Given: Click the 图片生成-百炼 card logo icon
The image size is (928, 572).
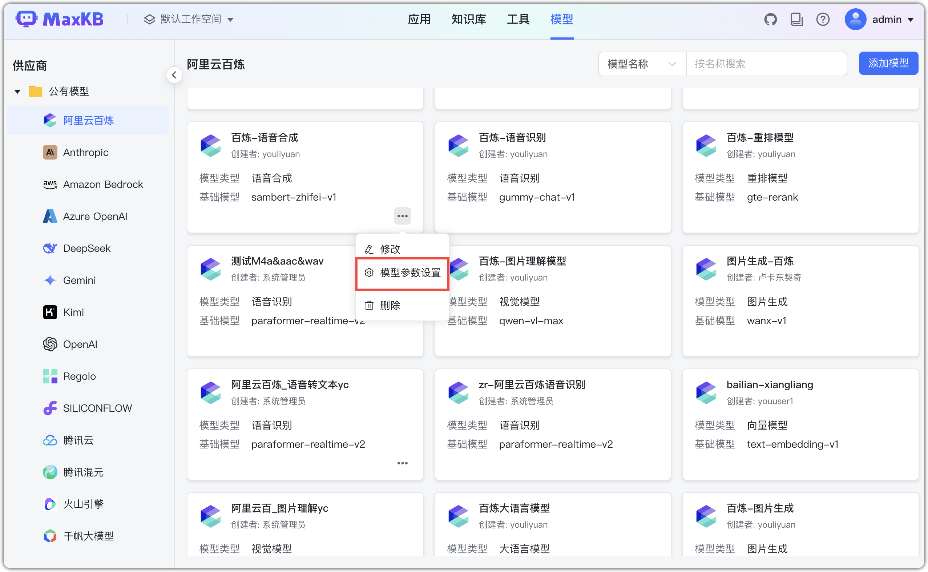Looking at the screenshot, I should (706, 269).
